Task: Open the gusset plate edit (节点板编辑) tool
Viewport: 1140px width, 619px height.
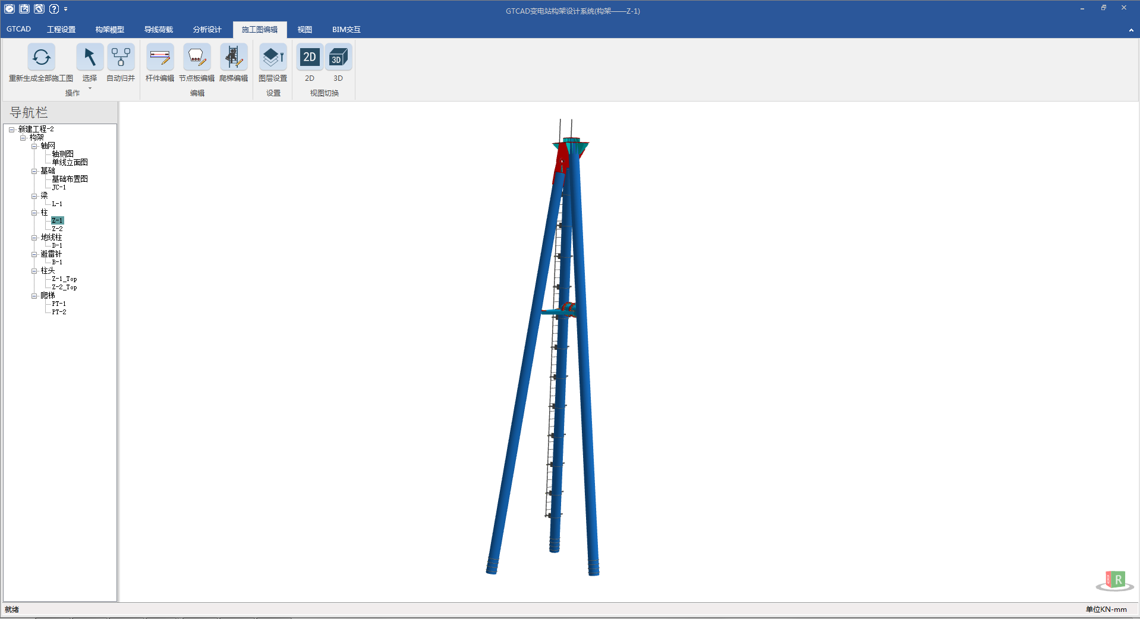Action: pyautogui.click(x=196, y=58)
